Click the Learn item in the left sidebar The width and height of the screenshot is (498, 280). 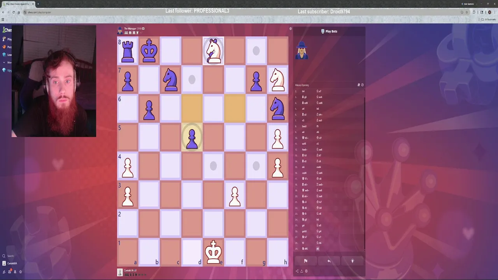[x=7, y=55]
